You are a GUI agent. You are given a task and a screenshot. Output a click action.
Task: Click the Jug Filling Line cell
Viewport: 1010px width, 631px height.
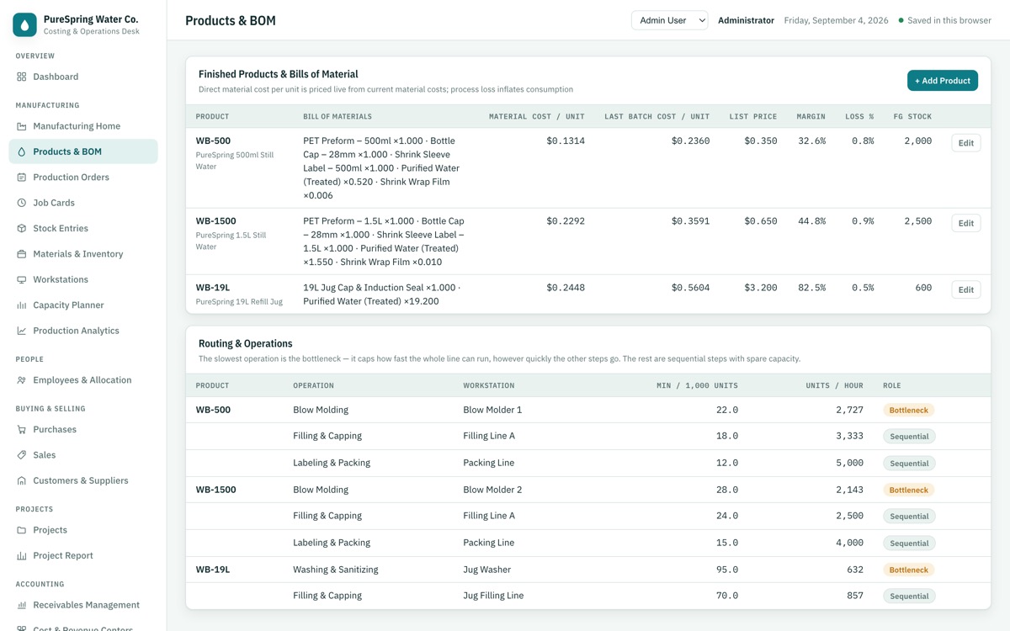pyautogui.click(x=493, y=596)
